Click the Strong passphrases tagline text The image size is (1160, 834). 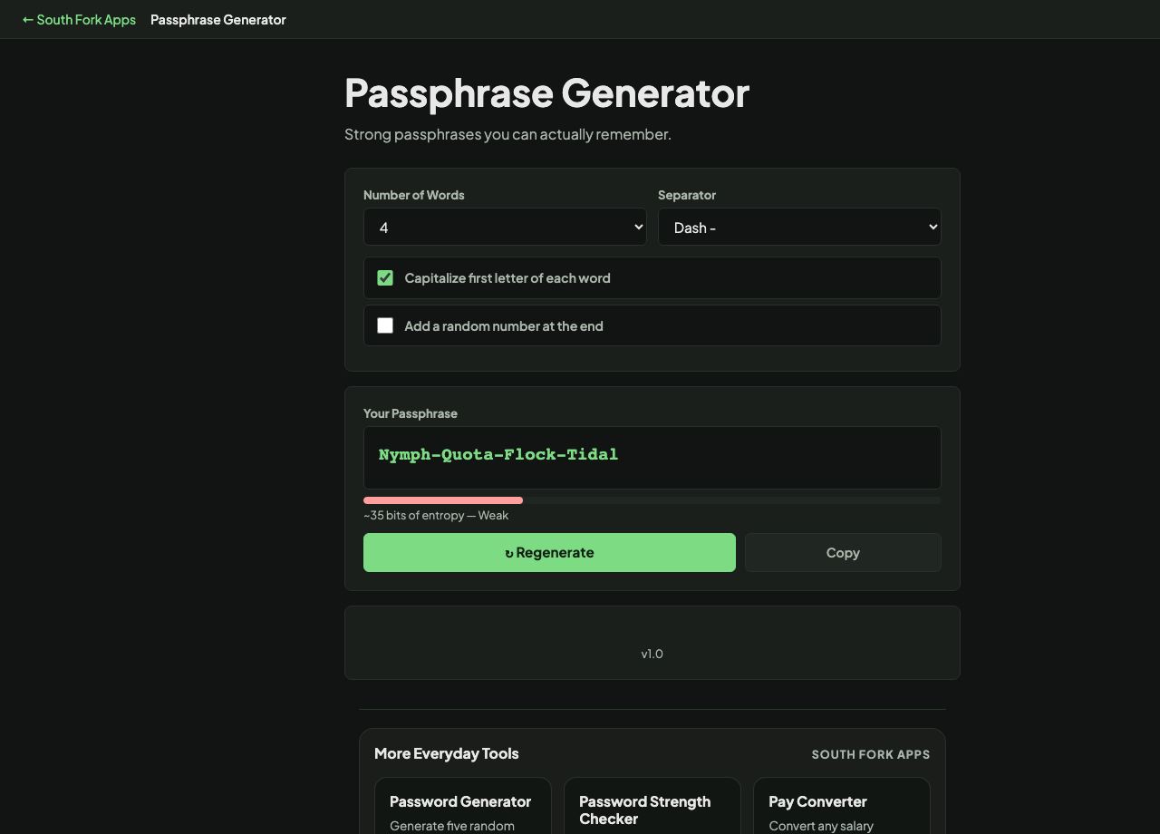(507, 134)
